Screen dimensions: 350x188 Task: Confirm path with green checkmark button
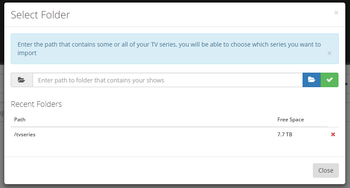pyautogui.click(x=329, y=80)
